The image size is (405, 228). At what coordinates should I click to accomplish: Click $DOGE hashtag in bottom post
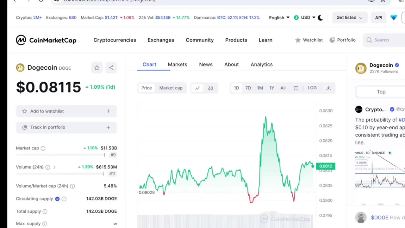pyautogui.click(x=380, y=218)
